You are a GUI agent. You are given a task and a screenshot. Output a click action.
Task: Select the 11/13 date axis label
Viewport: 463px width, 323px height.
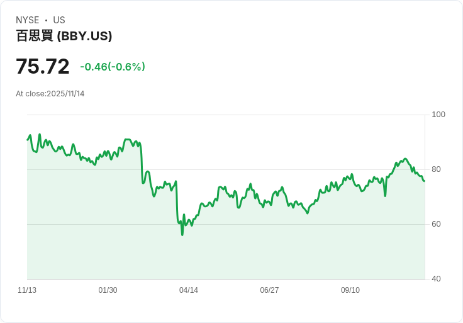27,290
